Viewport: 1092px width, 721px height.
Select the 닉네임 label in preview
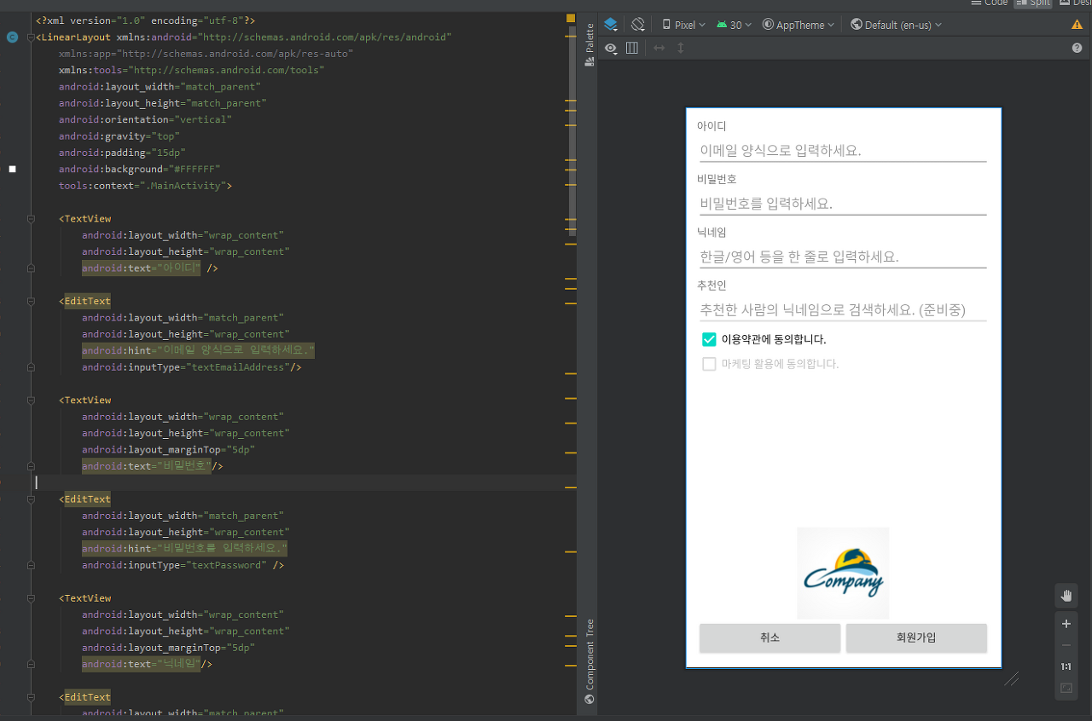click(712, 232)
